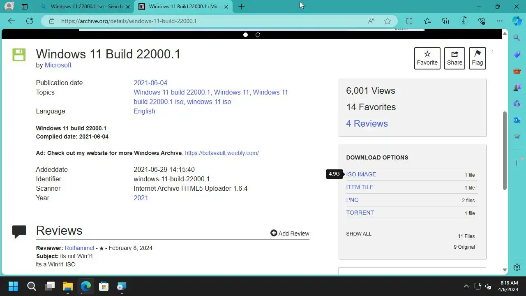Click SHOW ALL download files
The image size is (526, 296).
point(359,234)
